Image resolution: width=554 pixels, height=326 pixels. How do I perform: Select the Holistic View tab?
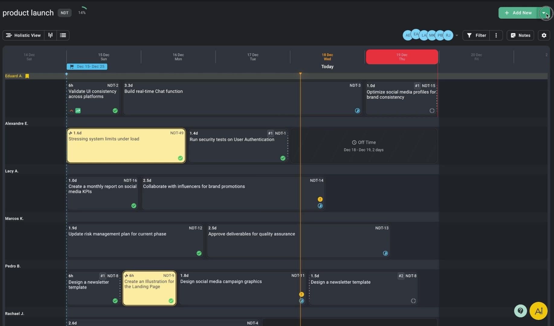pos(24,35)
